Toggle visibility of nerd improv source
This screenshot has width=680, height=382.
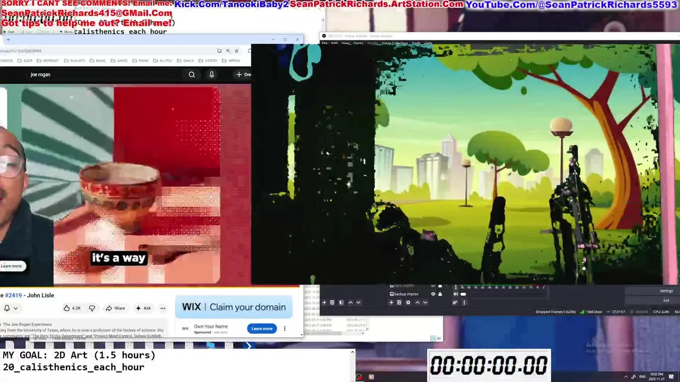433,286
